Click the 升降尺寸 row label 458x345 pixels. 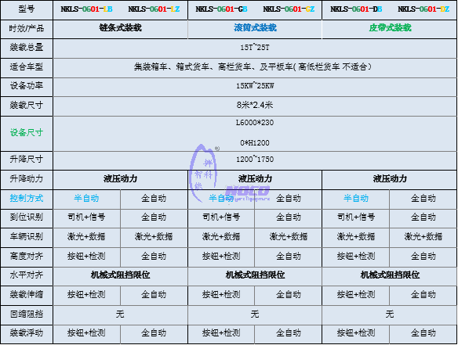(x=27, y=160)
